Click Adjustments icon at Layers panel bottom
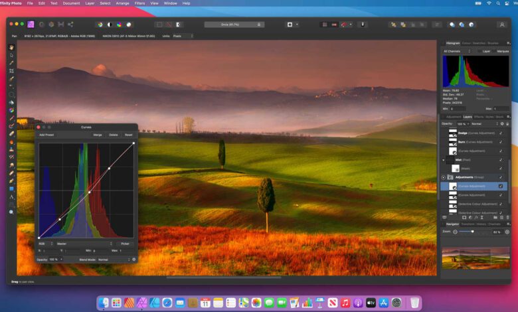Viewport: 518px width, 312px height. (470, 218)
